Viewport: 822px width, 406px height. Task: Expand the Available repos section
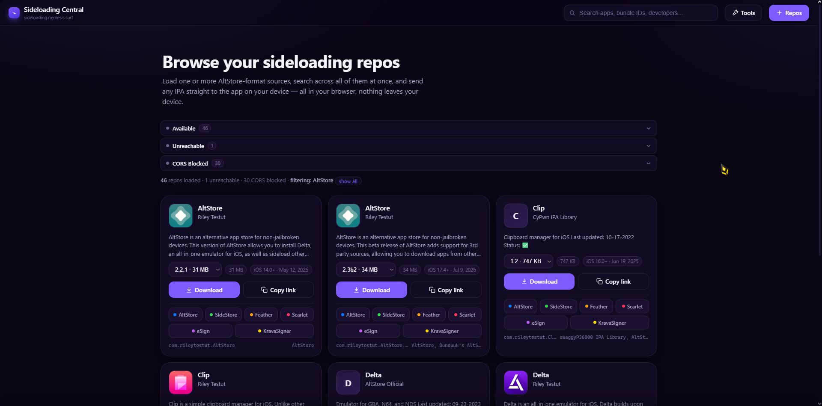pos(409,128)
